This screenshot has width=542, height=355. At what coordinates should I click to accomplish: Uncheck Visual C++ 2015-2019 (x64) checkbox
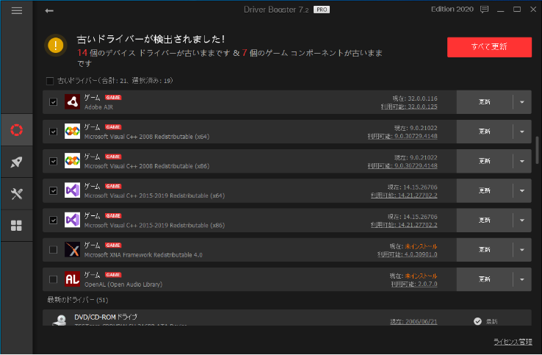click(x=53, y=190)
